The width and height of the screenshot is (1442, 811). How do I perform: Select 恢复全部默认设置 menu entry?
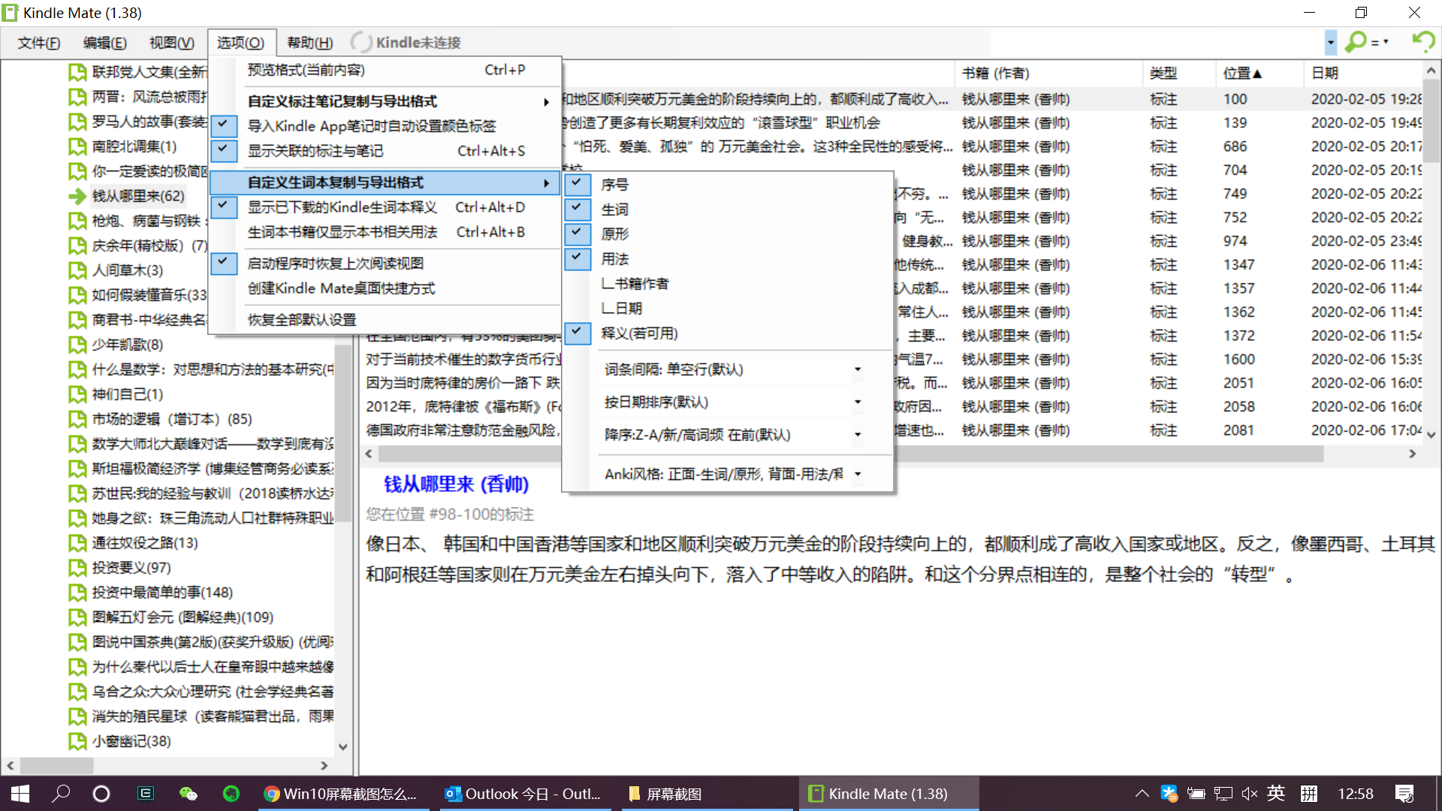click(x=302, y=320)
